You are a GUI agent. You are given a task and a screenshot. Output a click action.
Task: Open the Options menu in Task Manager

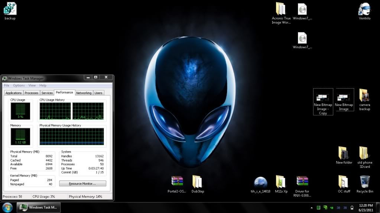click(19, 86)
